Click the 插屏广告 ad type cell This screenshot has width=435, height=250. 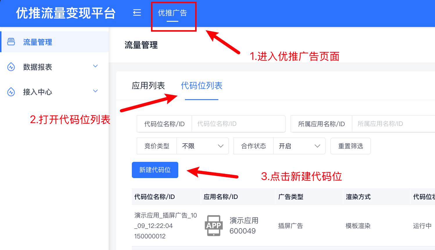coord(290,226)
